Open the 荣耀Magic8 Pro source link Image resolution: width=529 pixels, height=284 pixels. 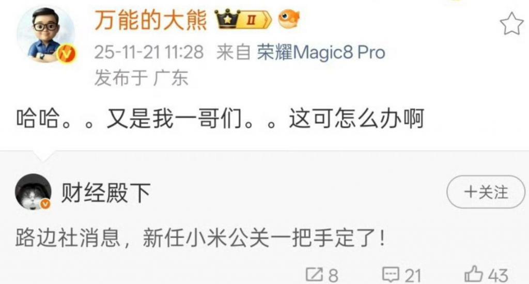click(321, 53)
